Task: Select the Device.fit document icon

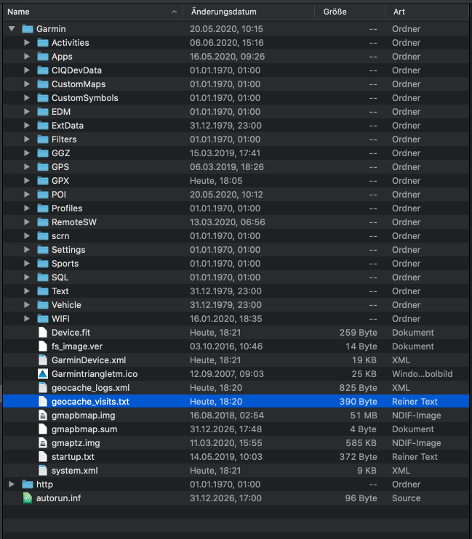Action: click(x=43, y=333)
